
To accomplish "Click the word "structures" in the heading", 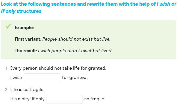I will tap(29, 11).
